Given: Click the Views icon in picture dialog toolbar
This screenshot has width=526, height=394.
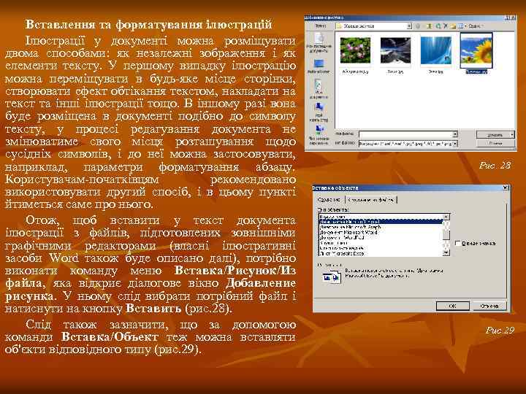Looking at the screenshot, I should click(460, 26).
